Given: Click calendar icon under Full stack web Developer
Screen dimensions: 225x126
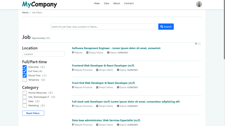Looking at the screenshot, I should (97, 106).
